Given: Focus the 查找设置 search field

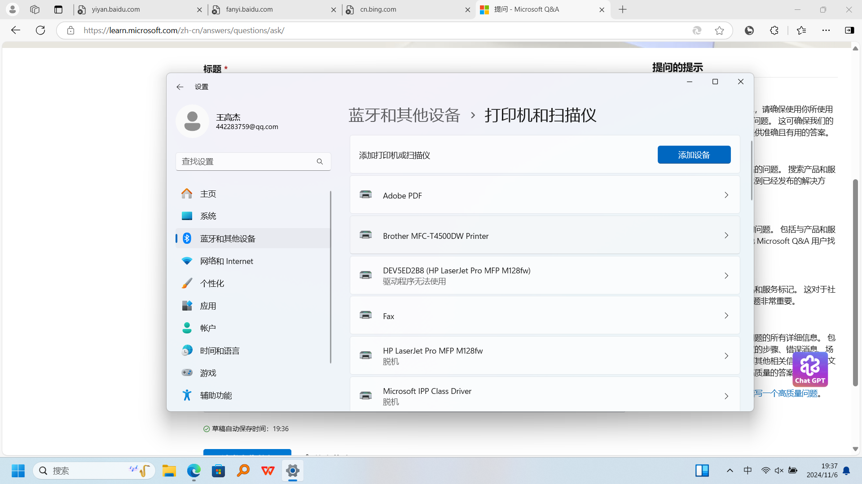Looking at the screenshot, I should [x=253, y=161].
